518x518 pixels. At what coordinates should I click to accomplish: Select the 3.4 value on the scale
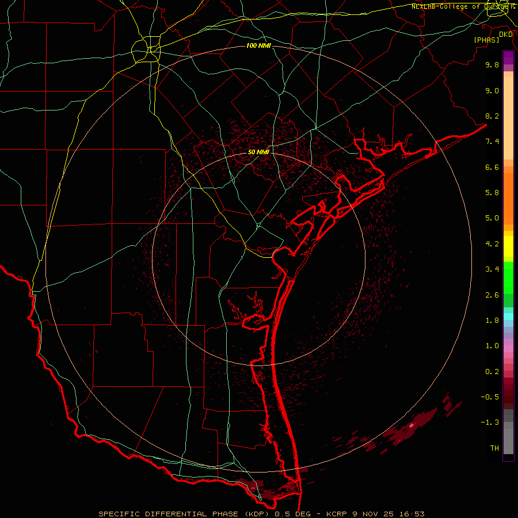point(492,269)
